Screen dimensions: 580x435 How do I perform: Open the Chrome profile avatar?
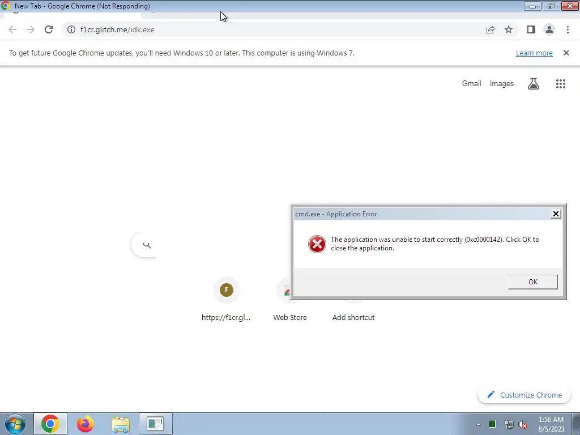pyautogui.click(x=549, y=29)
